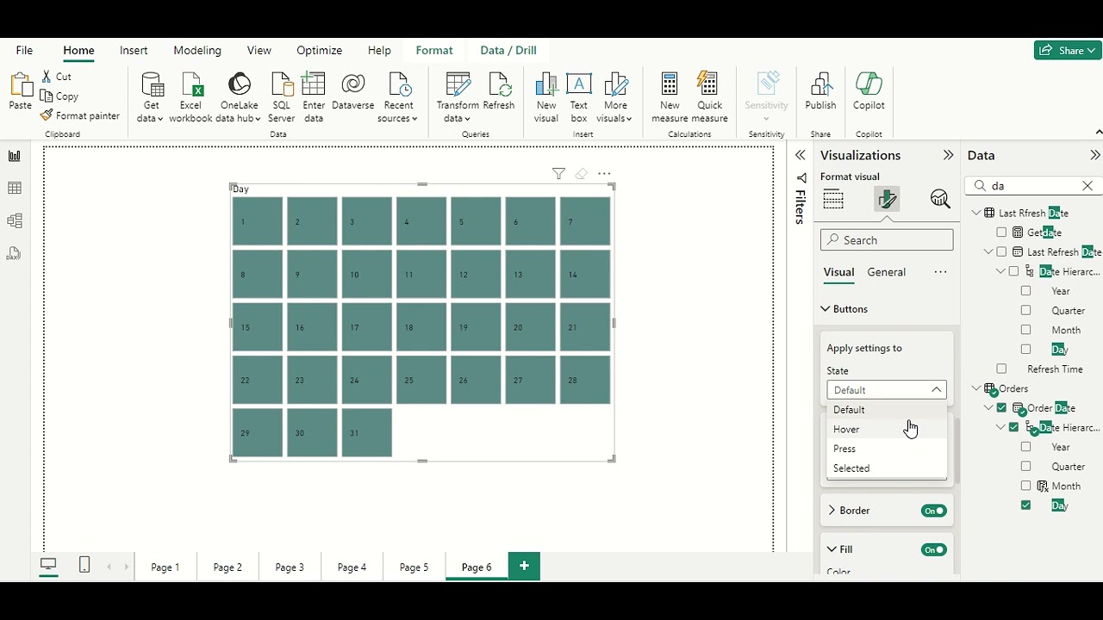Open Transform data editor

click(x=458, y=97)
